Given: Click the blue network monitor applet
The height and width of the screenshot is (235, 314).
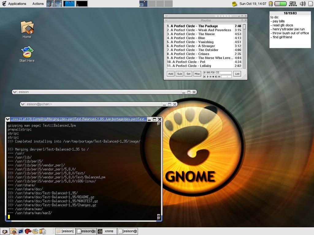Looking at the screenshot, I should click(x=69, y=4).
